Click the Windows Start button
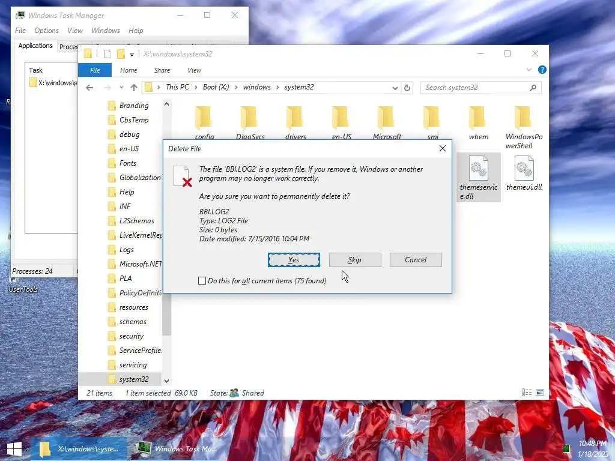Image resolution: width=615 pixels, height=461 pixels. pyautogui.click(x=14, y=449)
